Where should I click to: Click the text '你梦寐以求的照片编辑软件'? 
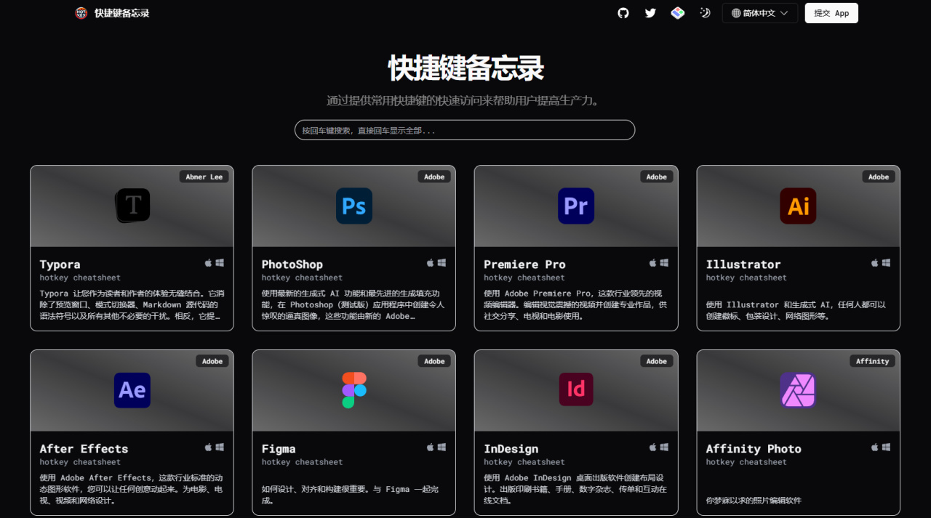tap(754, 501)
